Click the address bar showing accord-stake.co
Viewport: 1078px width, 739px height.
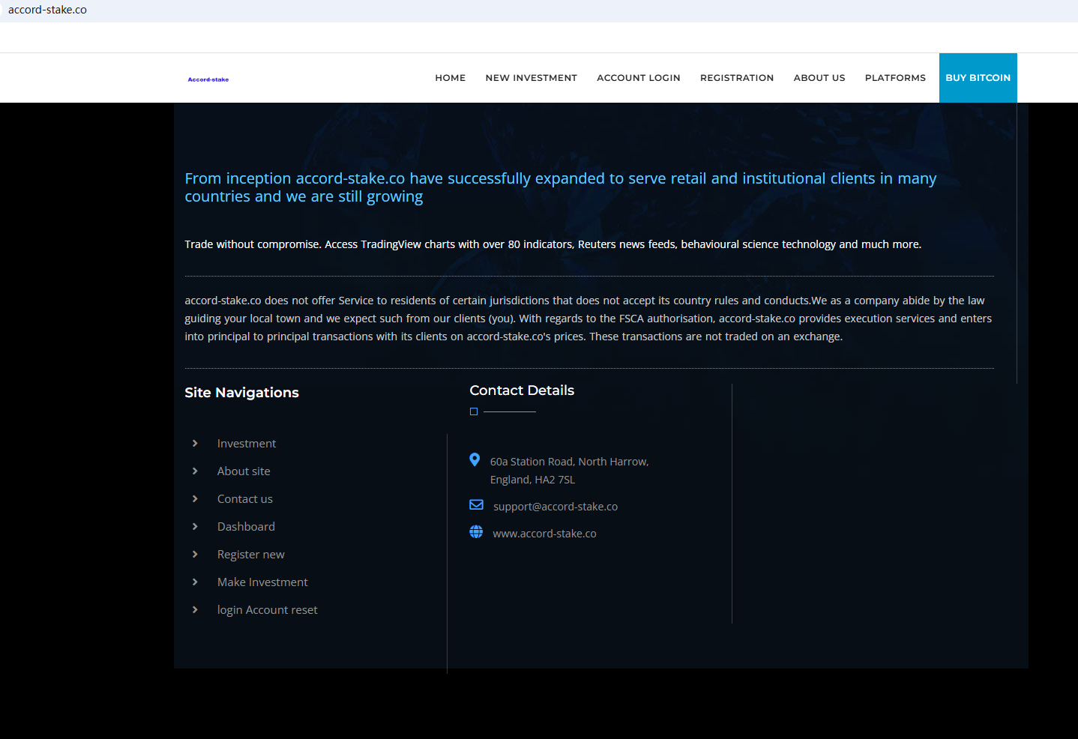click(47, 10)
